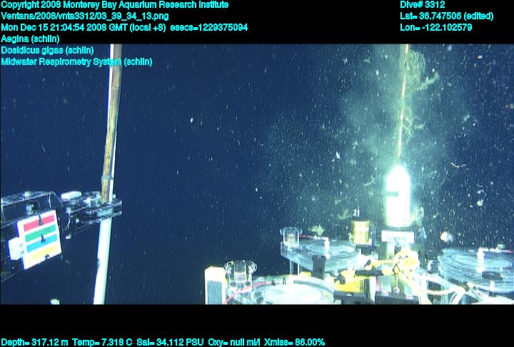The width and height of the screenshot is (514, 347).
Task: Click the Mon Dec 15 timestamp line
Action: point(124,28)
